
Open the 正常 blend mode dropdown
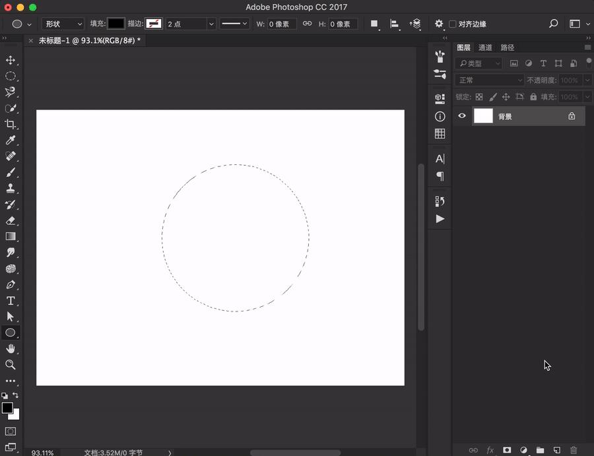point(489,80)
